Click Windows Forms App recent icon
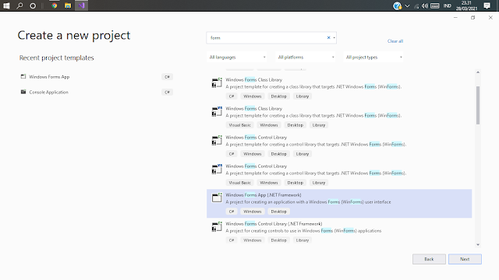Image resolution: width=499 pixels, height=280 pixels. coord(23,76)
